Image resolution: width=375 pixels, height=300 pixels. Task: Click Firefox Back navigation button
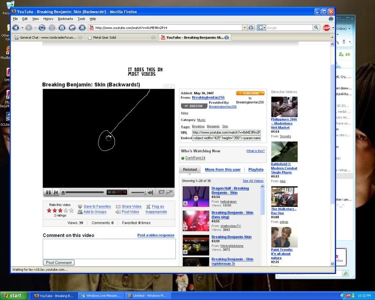coord(16,28)
